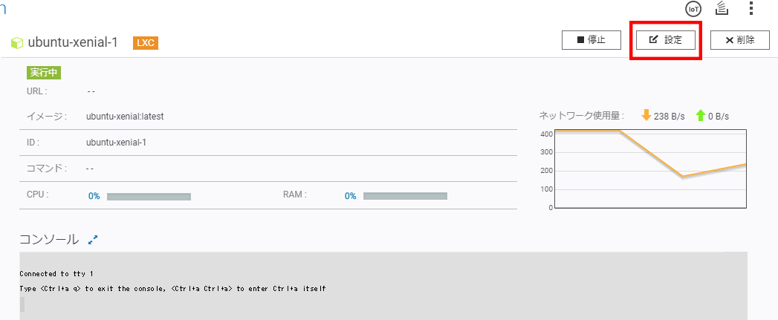Click the orange download arrow icon
Viewport: 778px width, 320px height.
646,116
